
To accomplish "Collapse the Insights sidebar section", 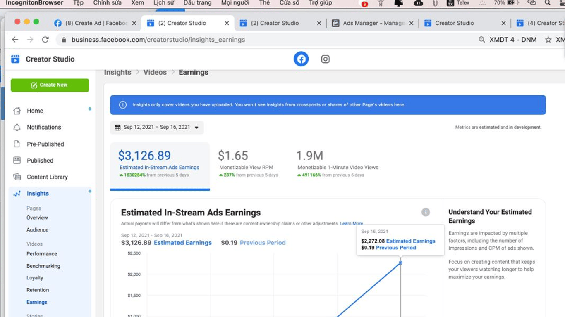I will click(38, 193).
